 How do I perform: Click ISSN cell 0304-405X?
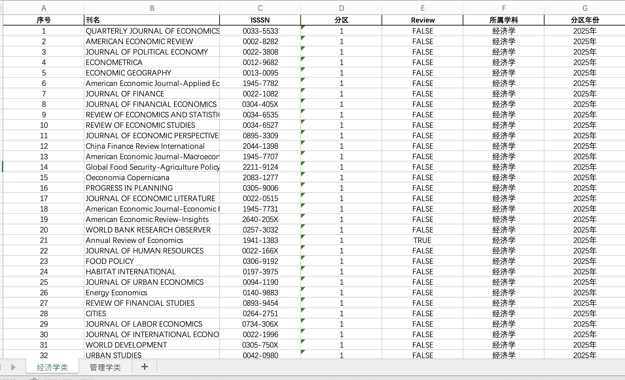[260, 104]
